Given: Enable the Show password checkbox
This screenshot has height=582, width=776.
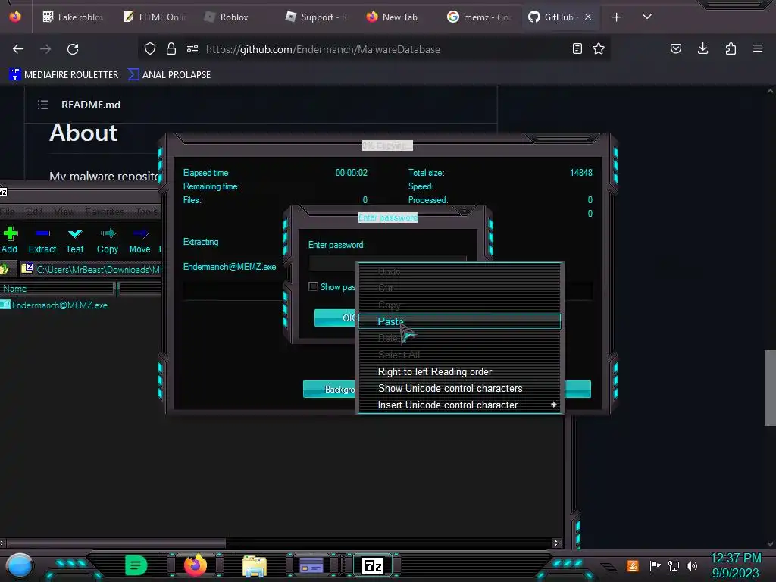Looking at the screenshot, I should 313,286.
